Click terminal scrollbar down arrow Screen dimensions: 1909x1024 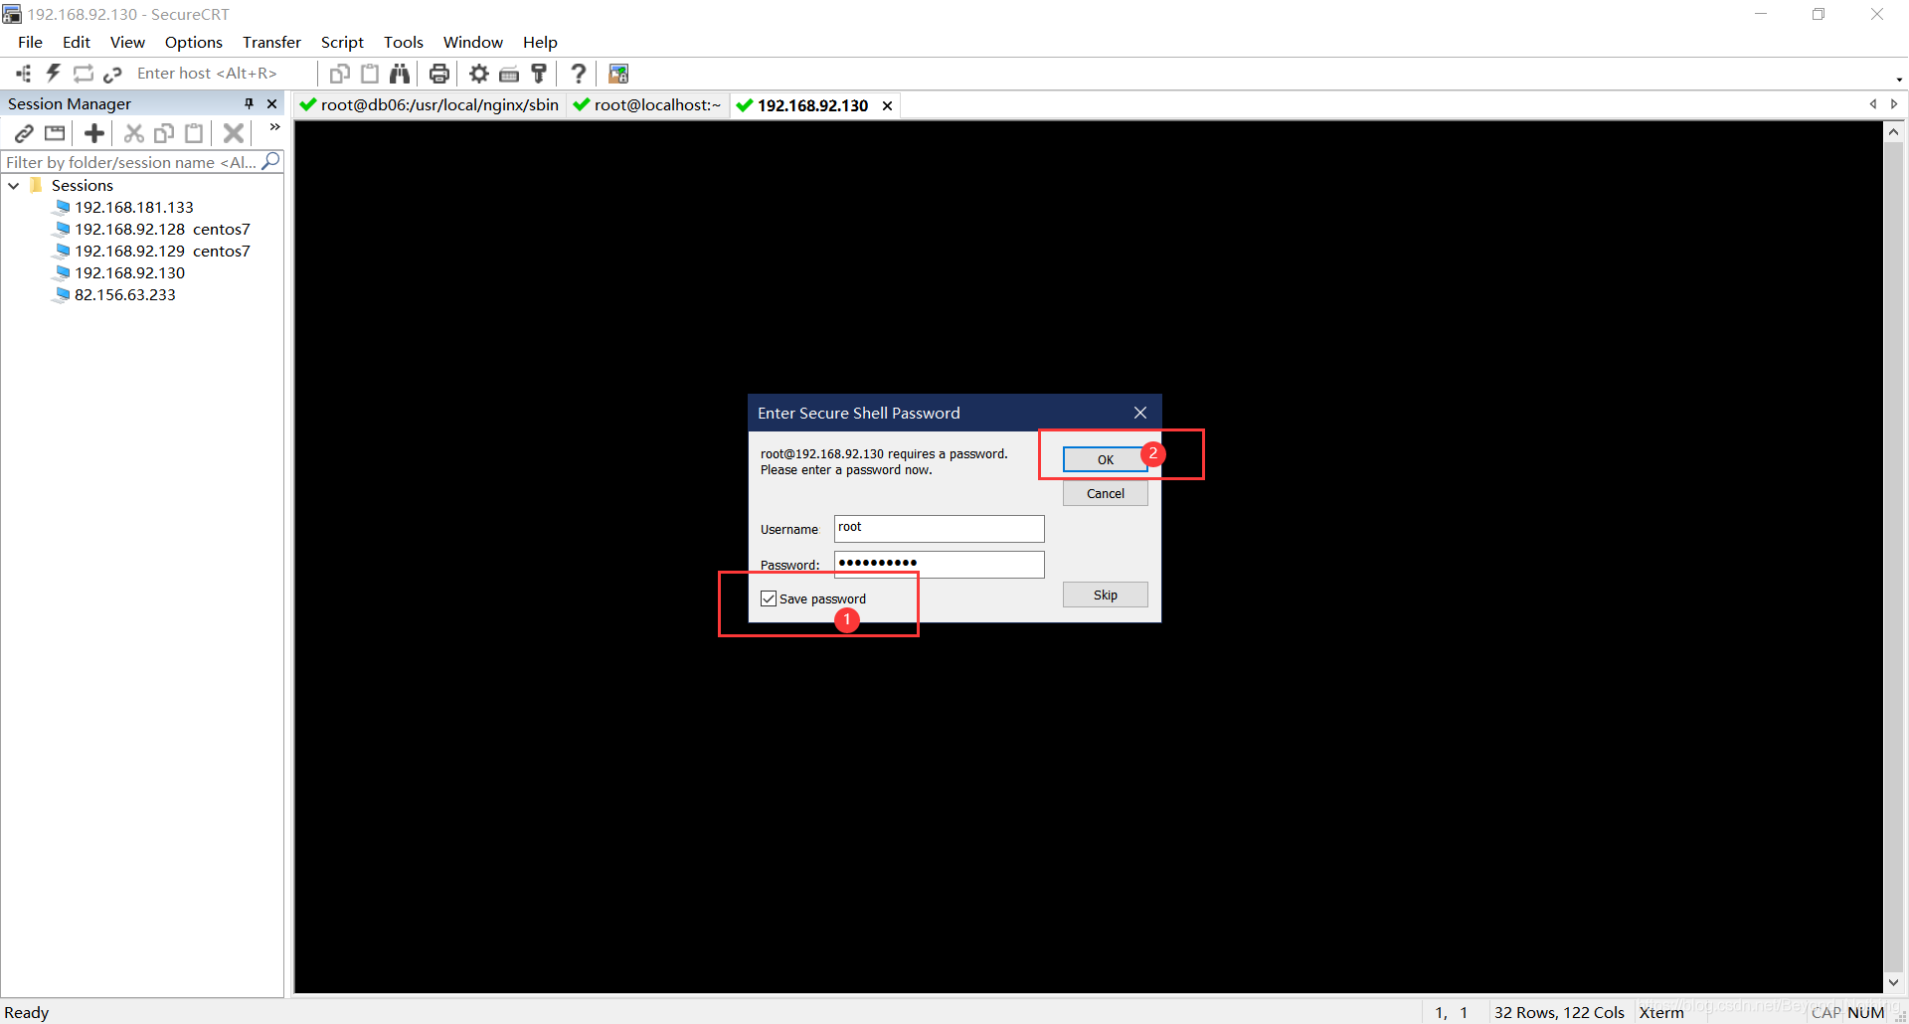1893,982
